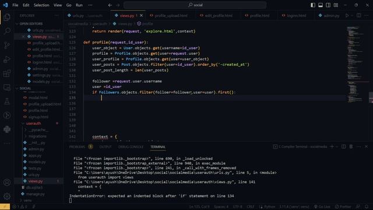Switch to the profile_upload.html editor tab

click(171, 16)
